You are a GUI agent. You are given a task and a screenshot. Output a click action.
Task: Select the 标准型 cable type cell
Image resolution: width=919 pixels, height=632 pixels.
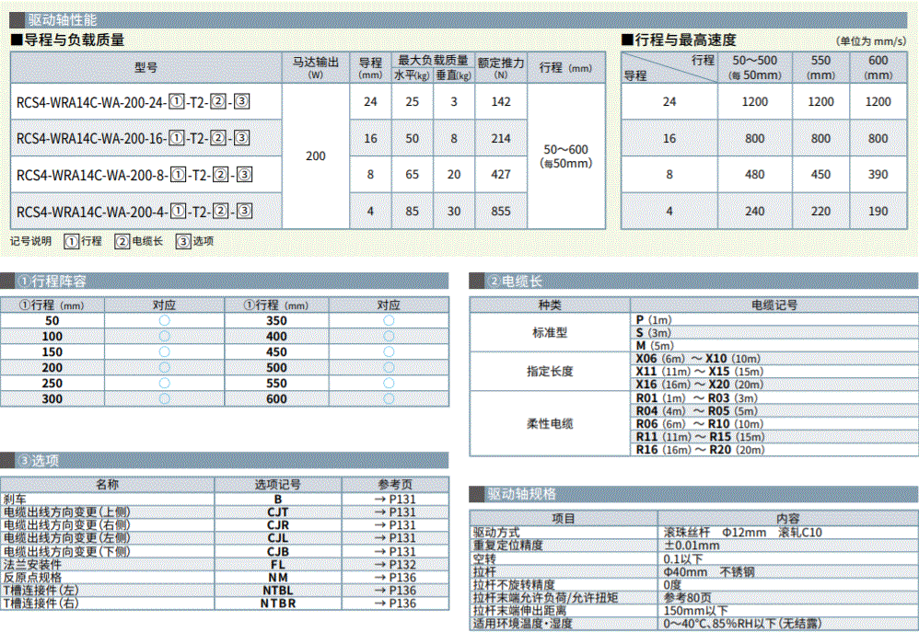click(x=550, y=333)
